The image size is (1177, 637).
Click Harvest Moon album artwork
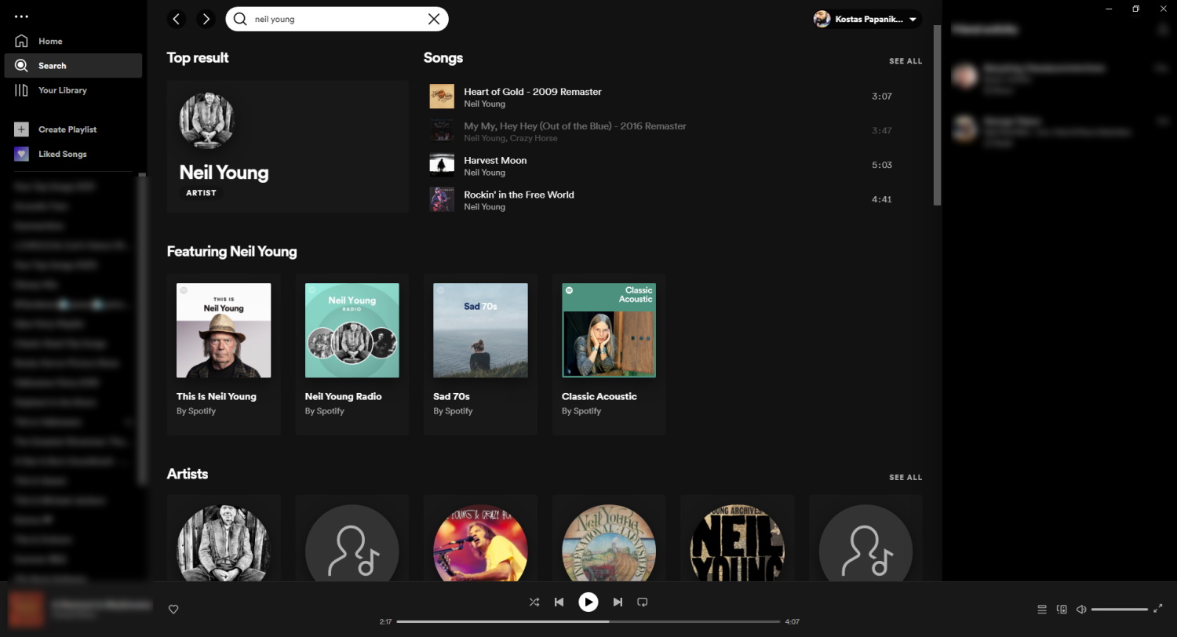[442, 165]
